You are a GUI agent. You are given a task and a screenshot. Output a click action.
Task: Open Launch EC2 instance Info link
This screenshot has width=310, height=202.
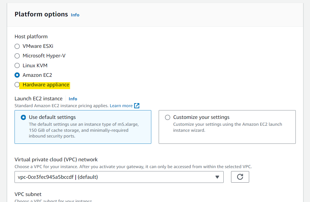click(x=73, y=99)
